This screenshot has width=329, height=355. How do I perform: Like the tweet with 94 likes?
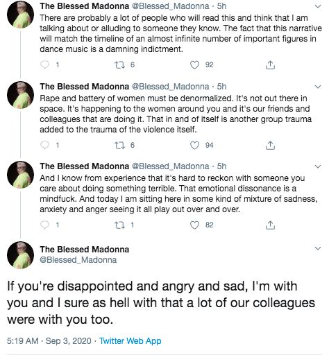click(x=194, y=146)
